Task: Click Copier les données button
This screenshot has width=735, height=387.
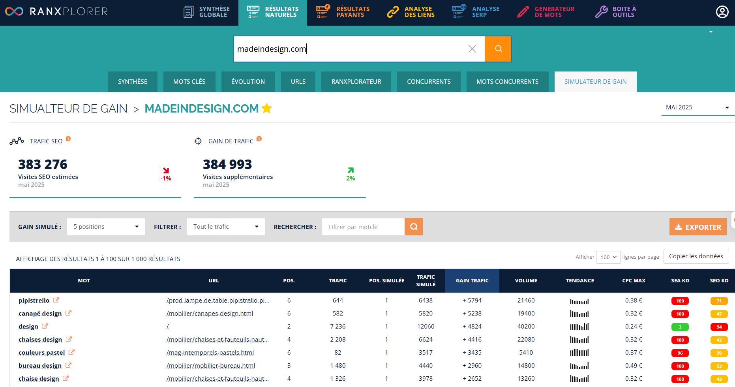Action: [x=696, y=256]
